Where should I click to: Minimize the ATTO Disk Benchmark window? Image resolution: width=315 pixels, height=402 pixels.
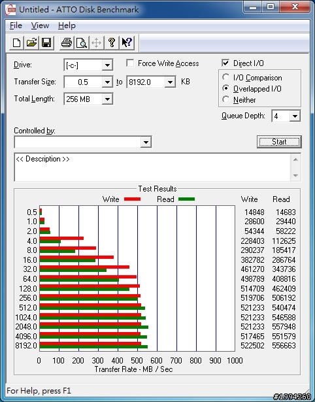click(253, 7)
